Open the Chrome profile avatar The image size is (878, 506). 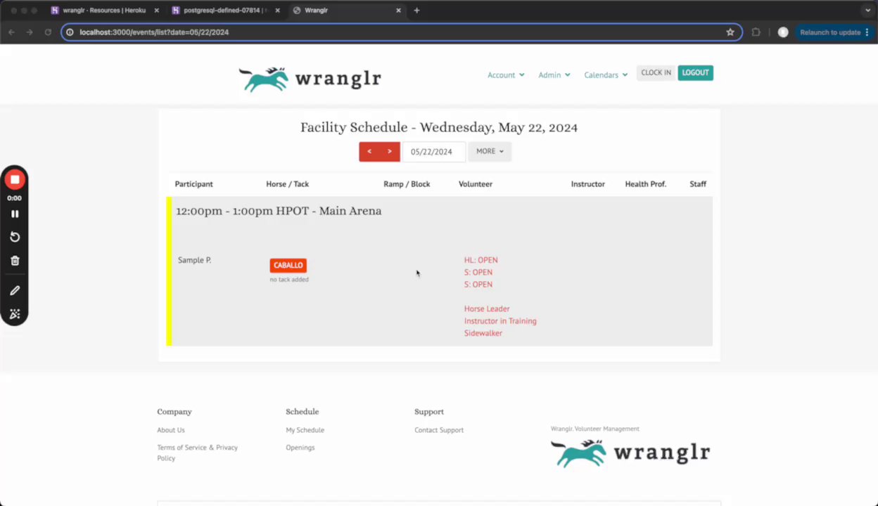(x=783, y=32)
